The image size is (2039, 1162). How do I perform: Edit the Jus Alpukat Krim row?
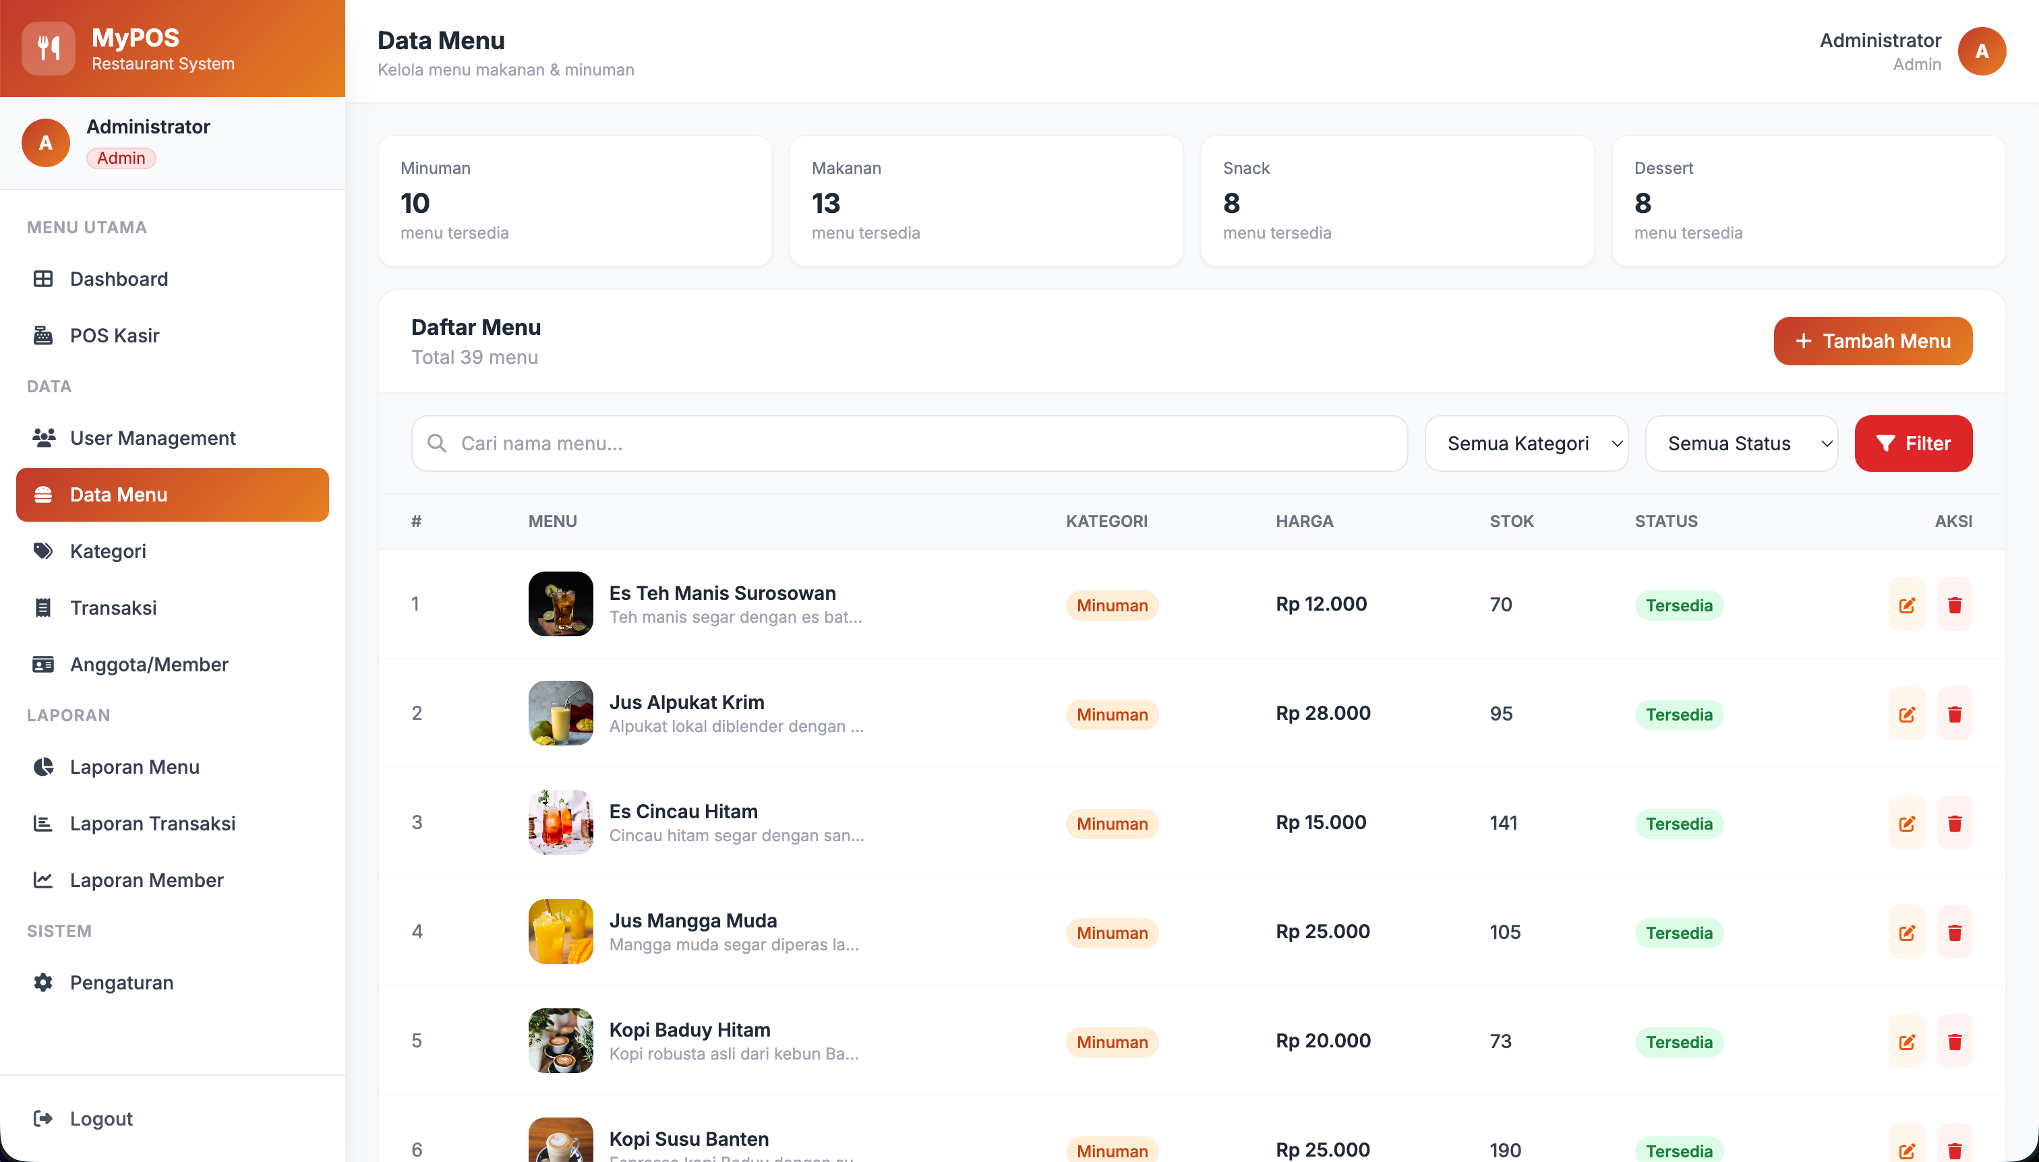coord(1906,714)
